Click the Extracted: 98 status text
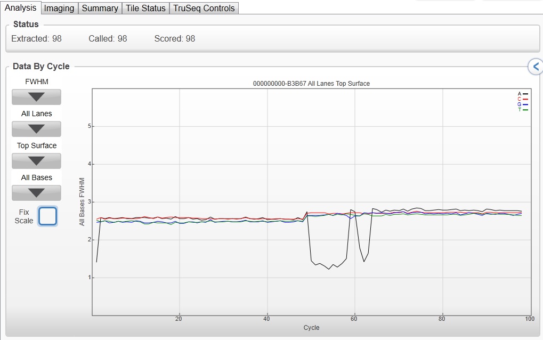This screenshot has height=340, width=543. tap(36, 38)
